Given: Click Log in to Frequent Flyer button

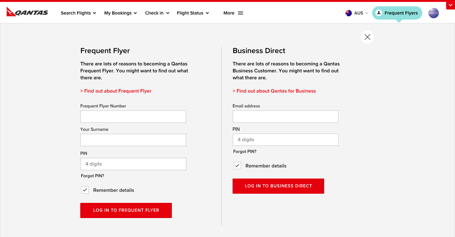Looking at the screenshot, I should [x=126, y=210].
